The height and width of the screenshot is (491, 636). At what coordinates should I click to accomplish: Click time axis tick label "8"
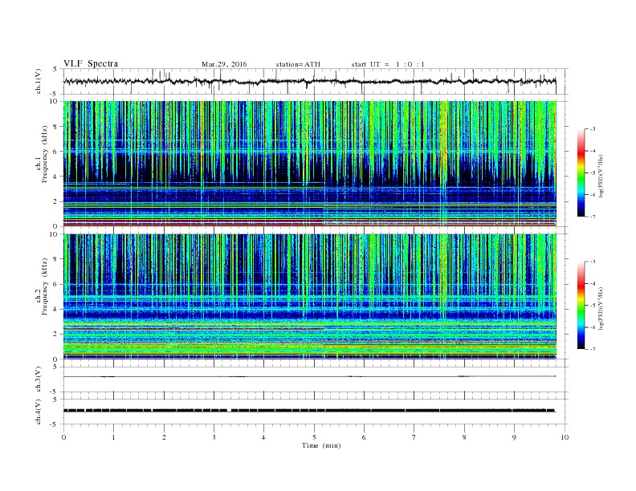pyautogui.click(x=464, y=437)
